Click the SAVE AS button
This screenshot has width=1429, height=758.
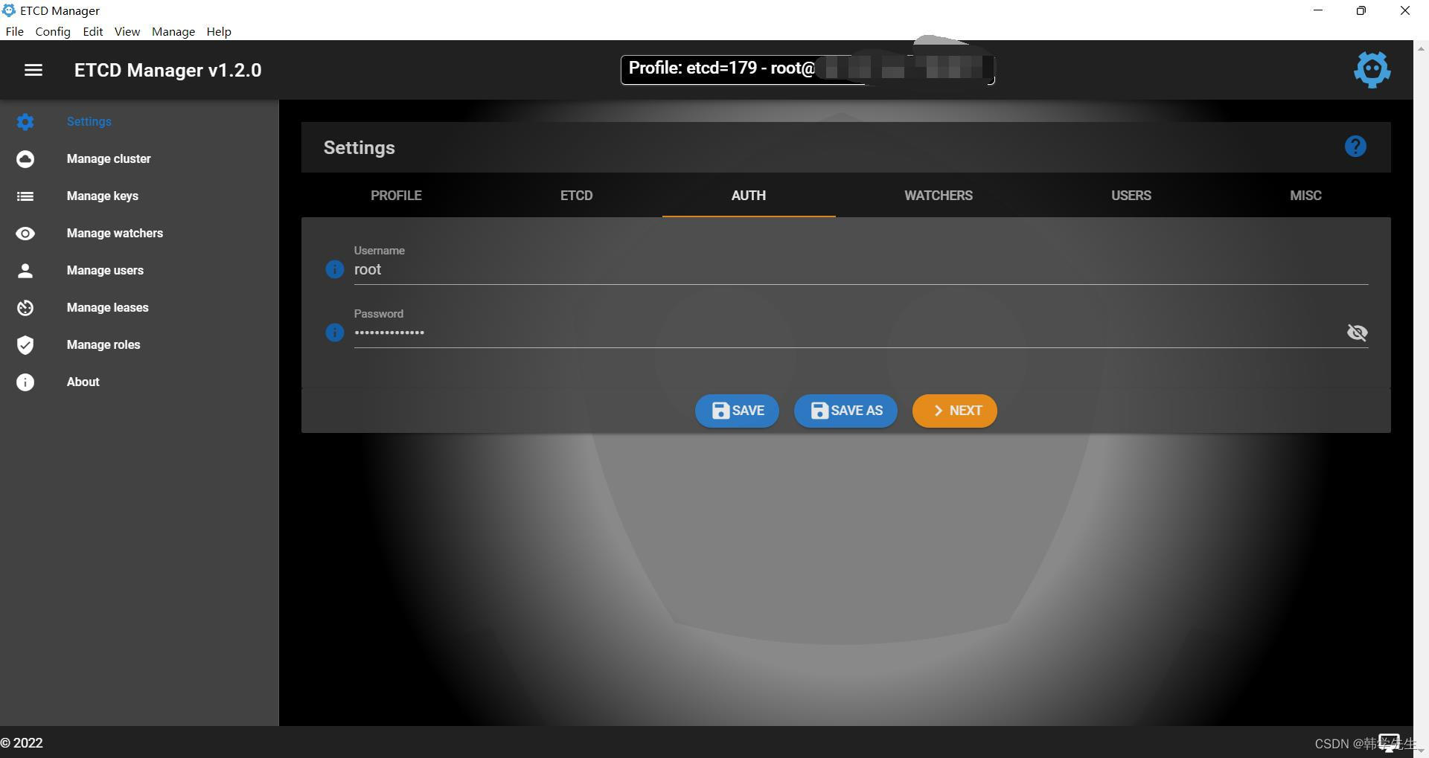(845, 411)
